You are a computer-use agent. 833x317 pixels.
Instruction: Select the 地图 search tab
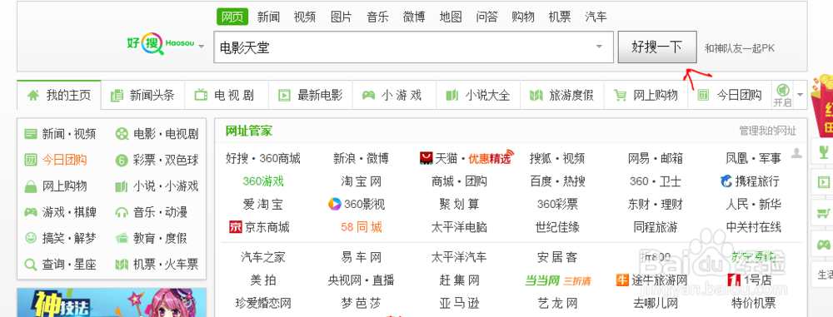pos(451,17)
